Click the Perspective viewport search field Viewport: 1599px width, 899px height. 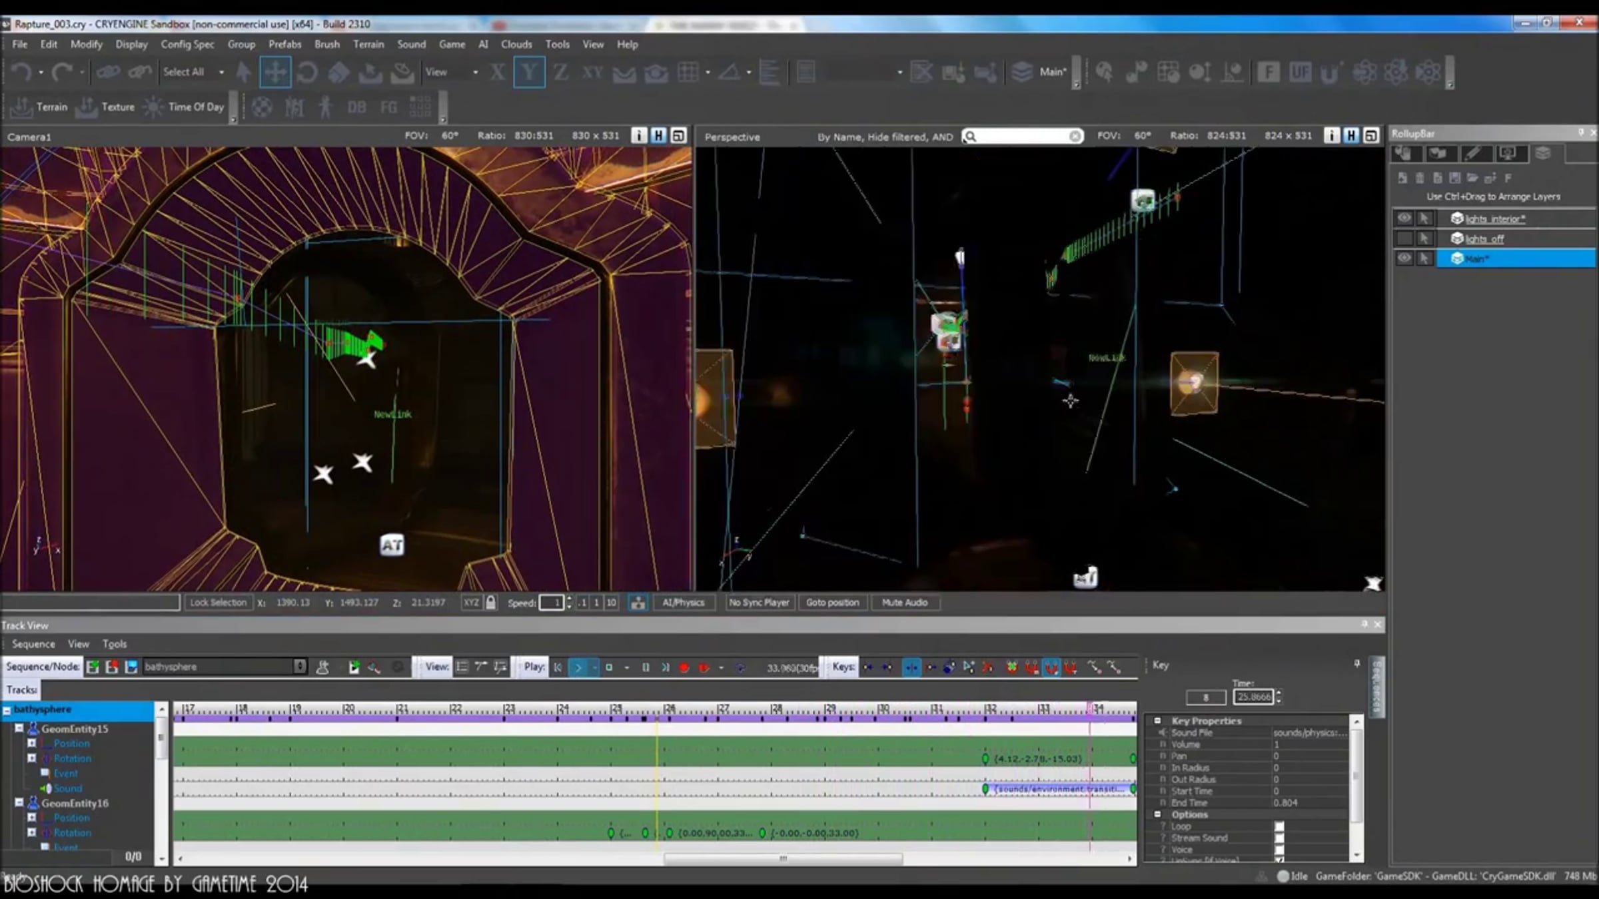click(x=1023, y=137)
